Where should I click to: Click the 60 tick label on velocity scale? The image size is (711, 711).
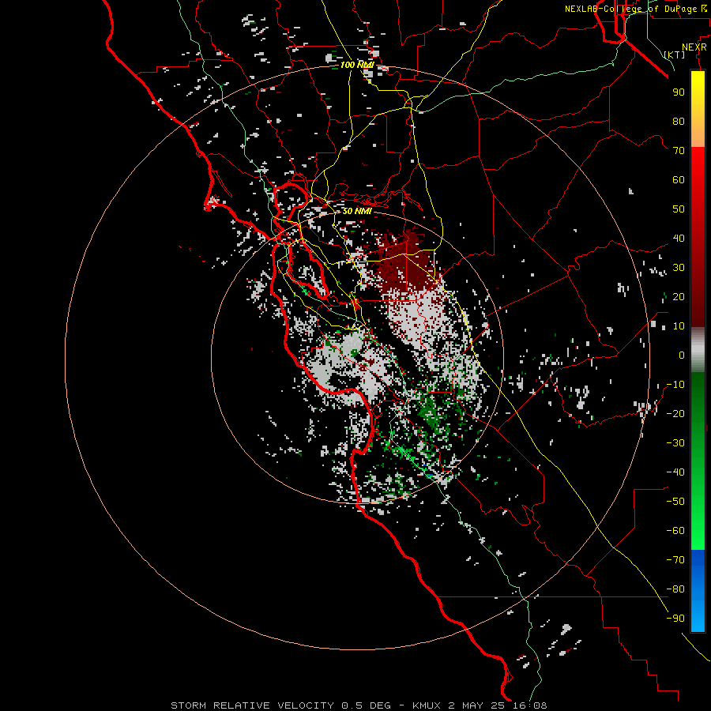pyautogui.click(x=679, y=179)
